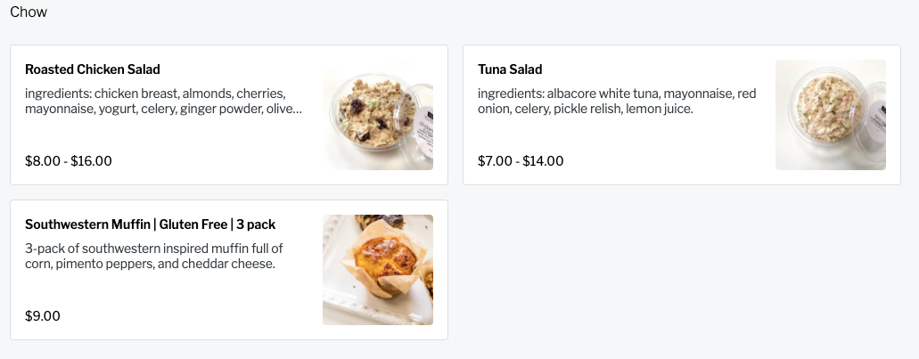Click the Southwestern Muffin product photo
Image resolution: width=919 pixels, height=359 pixels.
click(377, 270)
